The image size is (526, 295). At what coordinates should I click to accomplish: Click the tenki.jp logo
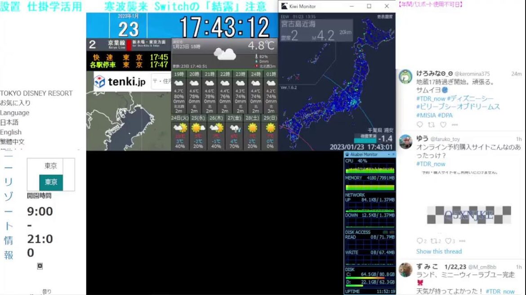coord(120,82)
